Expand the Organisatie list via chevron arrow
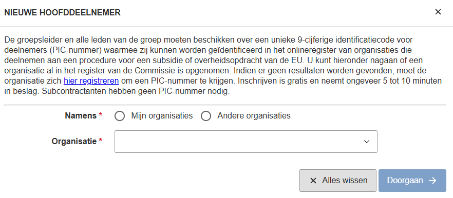This screenshot has height=198, width=453. tap(367, 142)
